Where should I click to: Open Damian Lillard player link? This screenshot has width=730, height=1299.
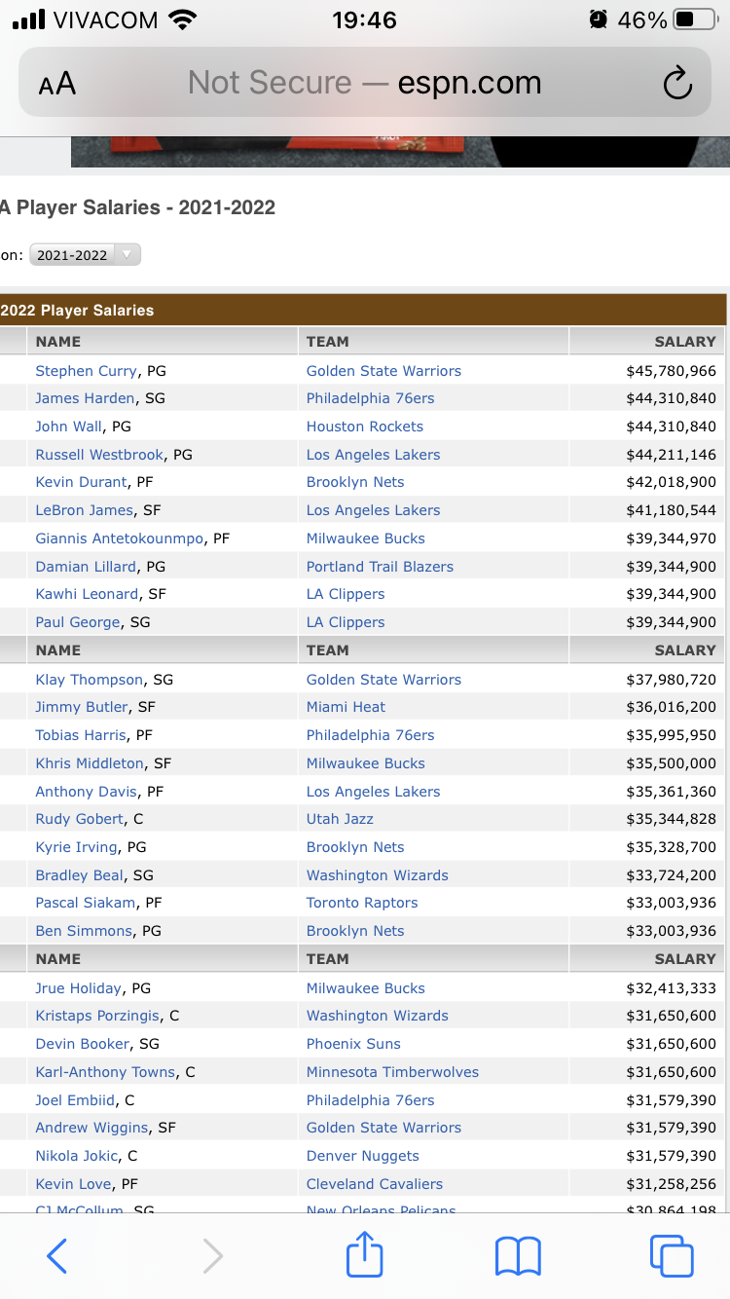pyautogui.click(x=86, y=567)
